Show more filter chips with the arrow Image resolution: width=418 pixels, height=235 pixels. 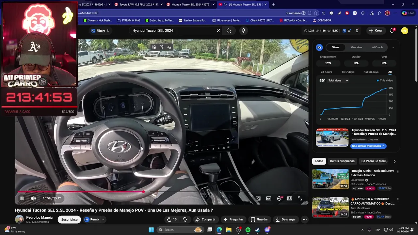click(394, 161)
